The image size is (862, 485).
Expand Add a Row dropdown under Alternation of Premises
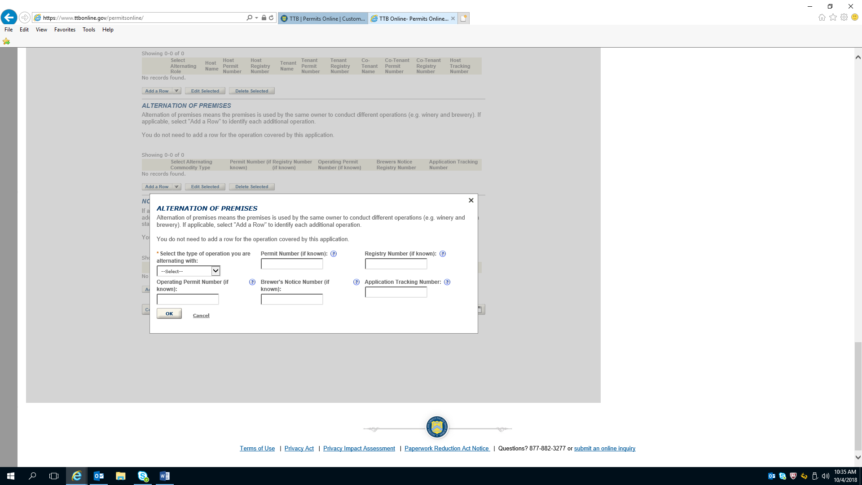[x=176, y=187]
